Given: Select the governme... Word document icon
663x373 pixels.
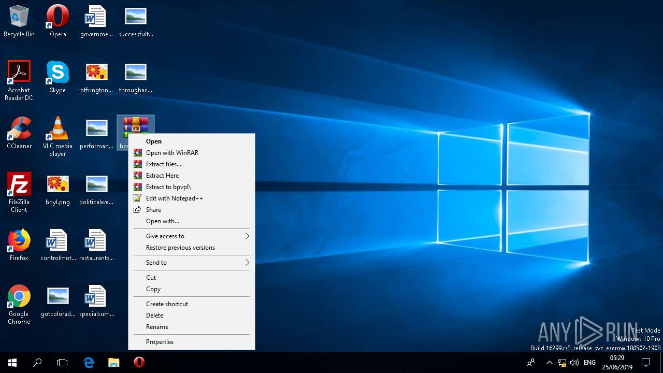Looking at the screenshot, I should 96,21.
